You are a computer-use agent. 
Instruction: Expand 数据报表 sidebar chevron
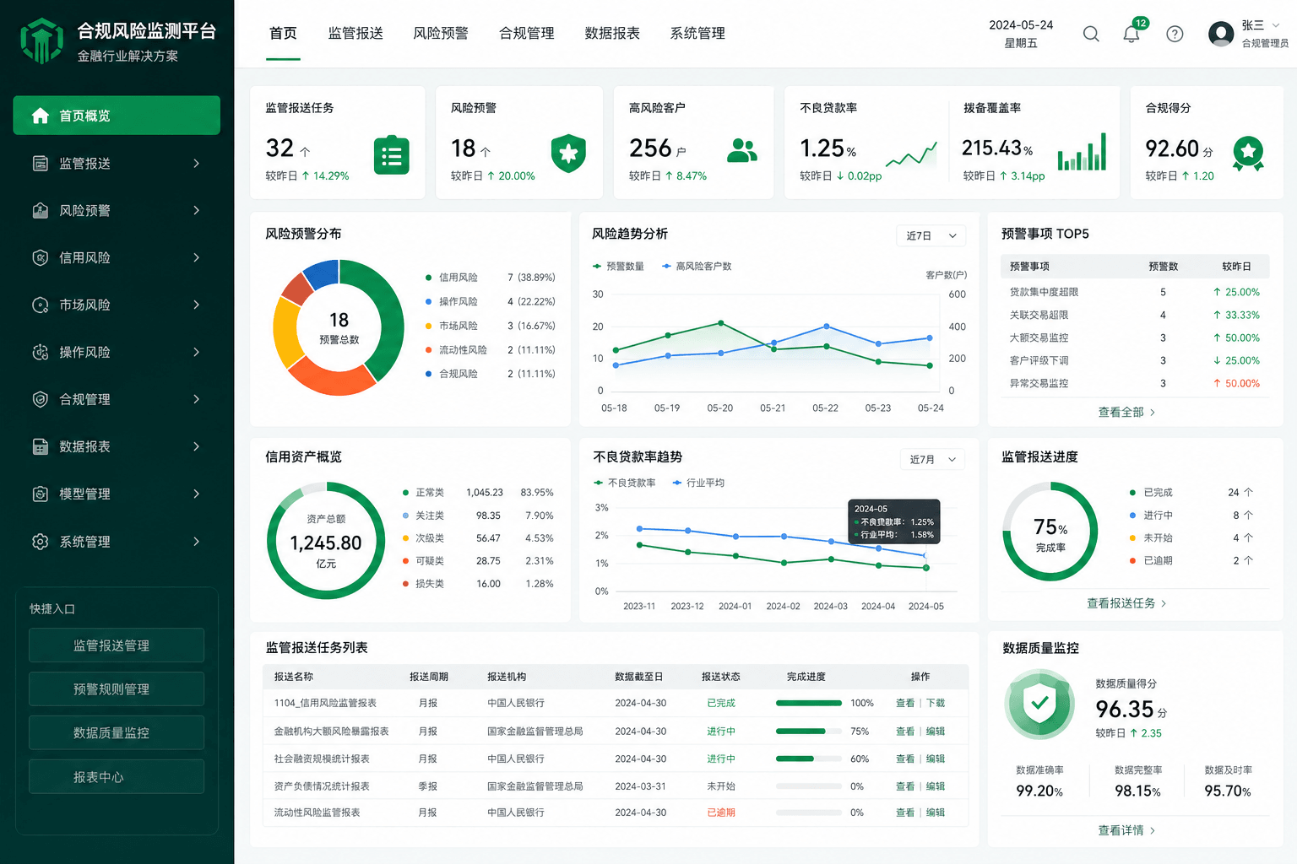pos(196,446)
